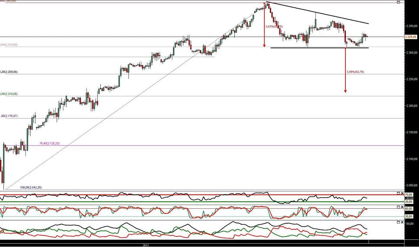Select the thick horizontal black support line
This screenshot has height=248, width=419.
tap(320, 48)
